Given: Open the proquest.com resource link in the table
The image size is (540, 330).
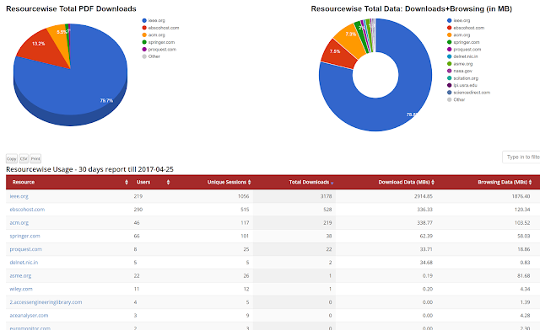Looking at the screenshot, I should tap(26, 249).
